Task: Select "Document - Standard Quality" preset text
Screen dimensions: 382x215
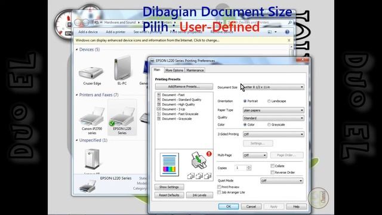Action: pos(181,100)
